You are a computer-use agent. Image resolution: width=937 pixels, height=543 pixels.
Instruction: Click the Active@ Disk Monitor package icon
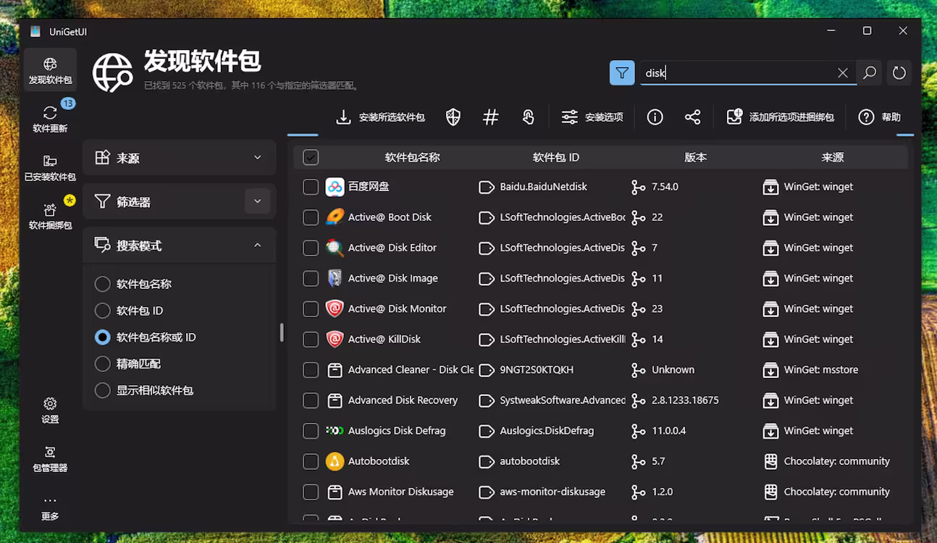click(335, 308)
